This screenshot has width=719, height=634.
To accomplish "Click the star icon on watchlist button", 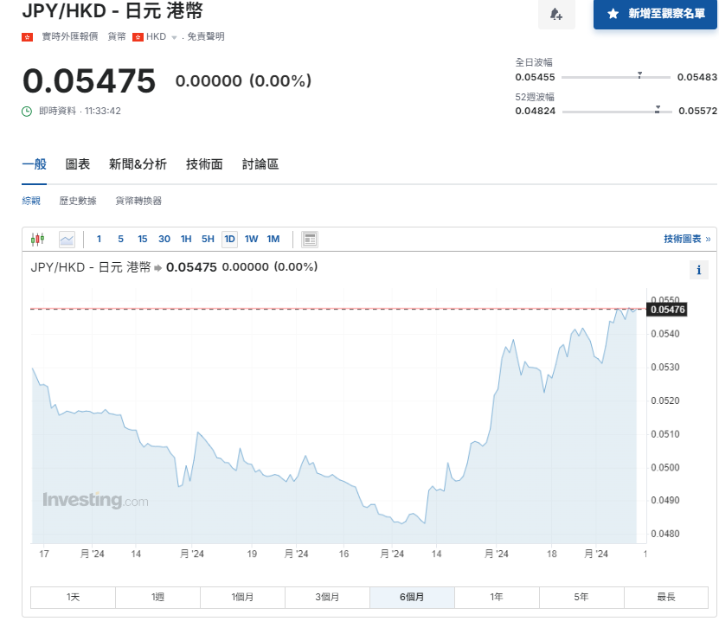I will 613,15.
